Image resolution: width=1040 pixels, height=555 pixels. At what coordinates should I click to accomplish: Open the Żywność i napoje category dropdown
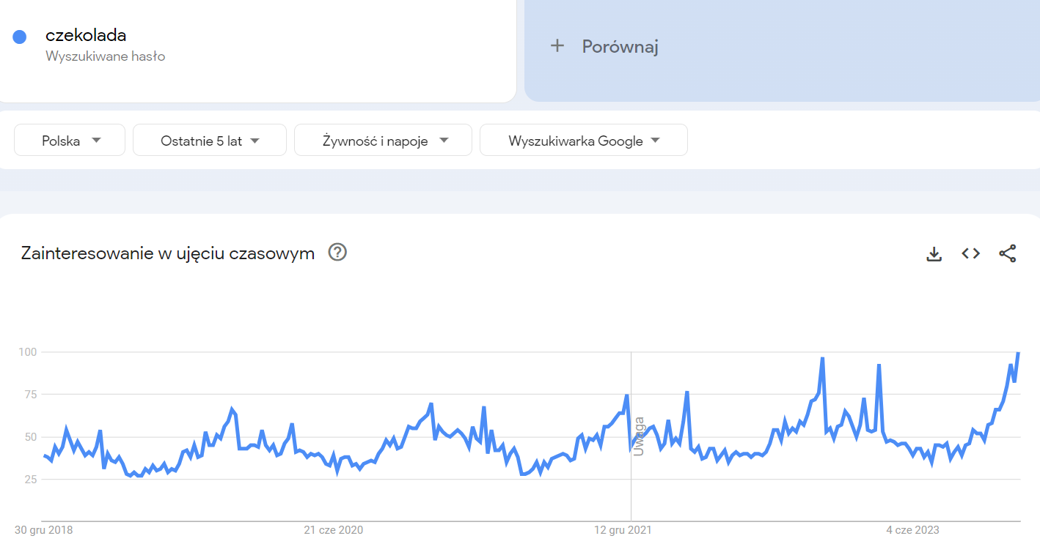pos(383,141)
